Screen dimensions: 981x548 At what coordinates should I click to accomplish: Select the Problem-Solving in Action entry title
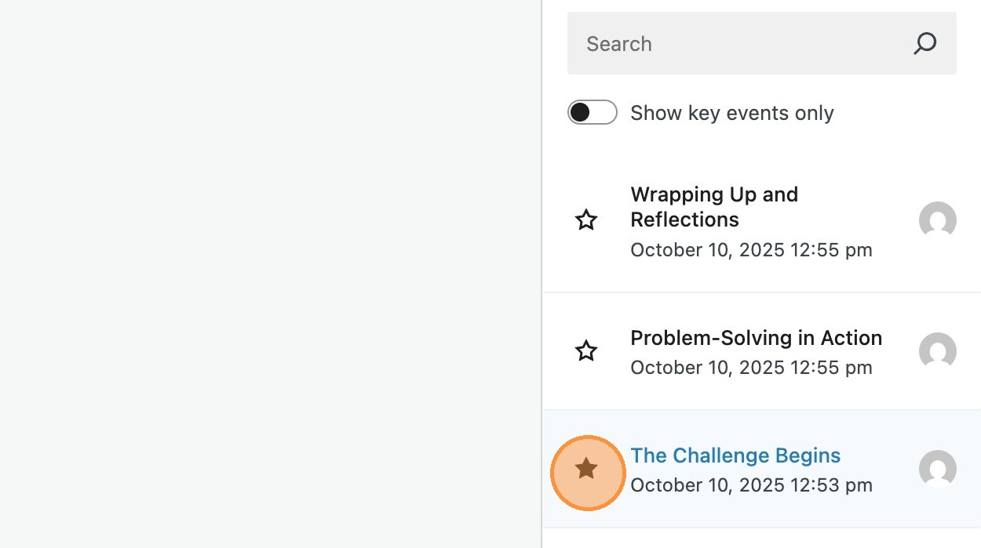(756, 338)
